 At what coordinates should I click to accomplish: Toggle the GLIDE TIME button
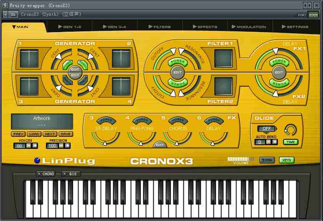291,142
